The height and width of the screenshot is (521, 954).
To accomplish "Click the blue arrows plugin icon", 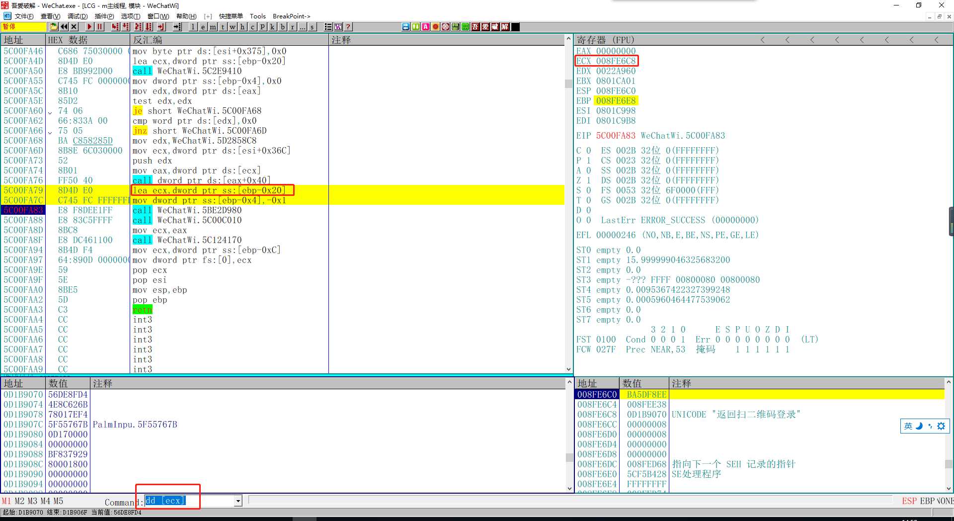I will click(x=405, y=27).
